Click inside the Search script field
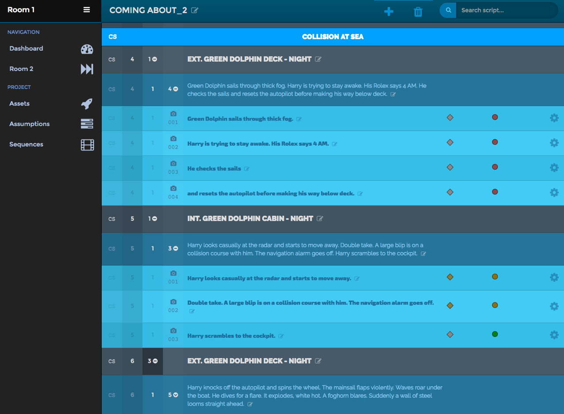The width and height of the screenshot is (564, 414). point(502,10)
